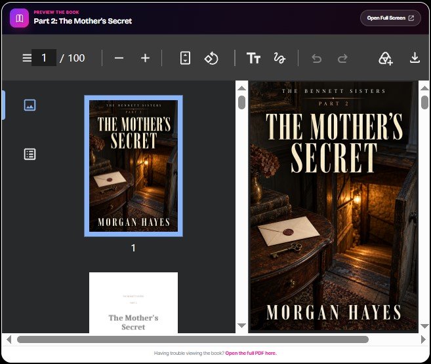
Task: Click the purple book icon in header
Action: click(x=19, y=18)
